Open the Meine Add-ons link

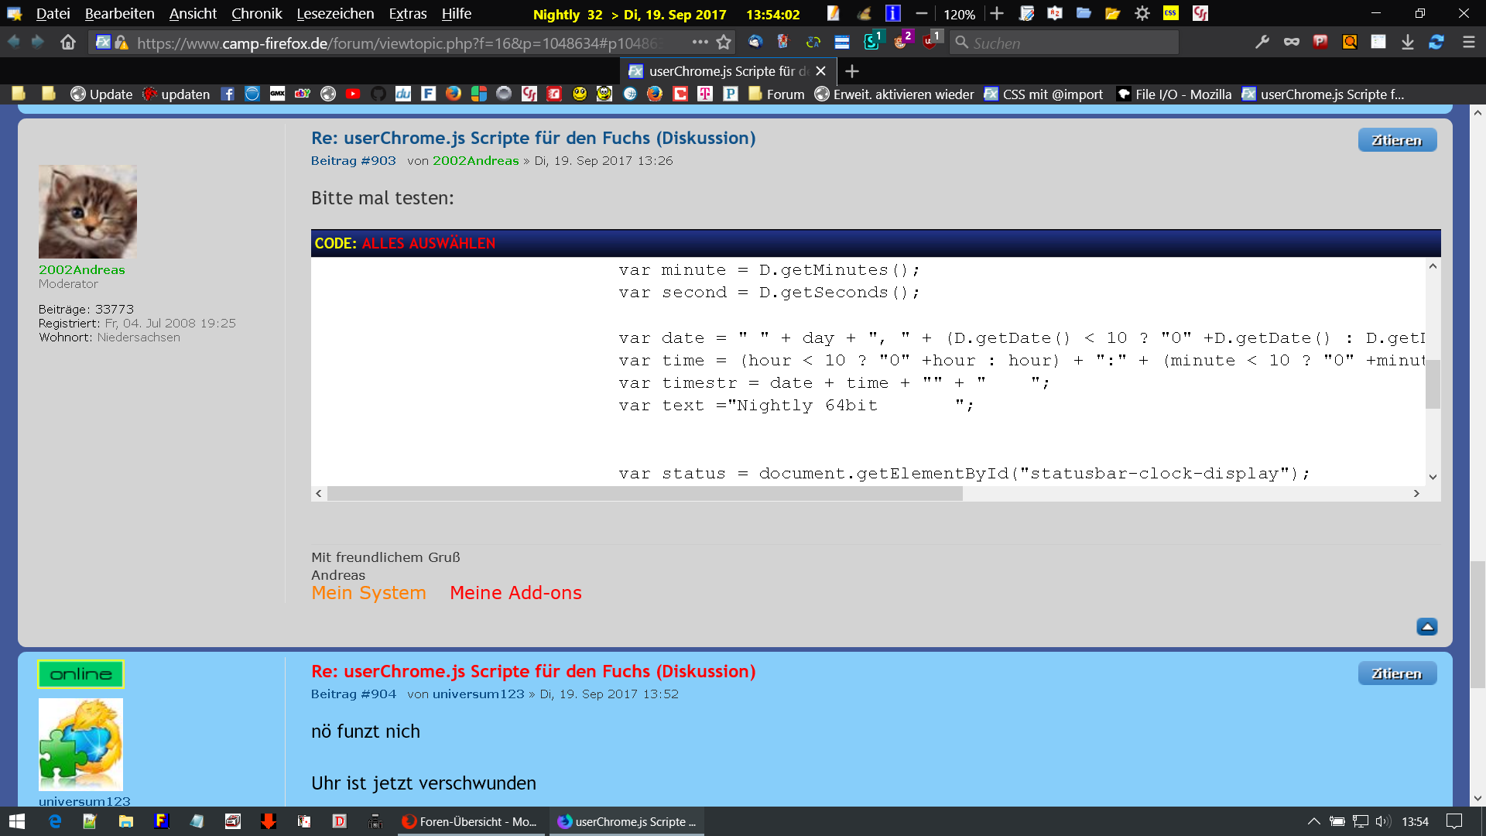[515, 593]
